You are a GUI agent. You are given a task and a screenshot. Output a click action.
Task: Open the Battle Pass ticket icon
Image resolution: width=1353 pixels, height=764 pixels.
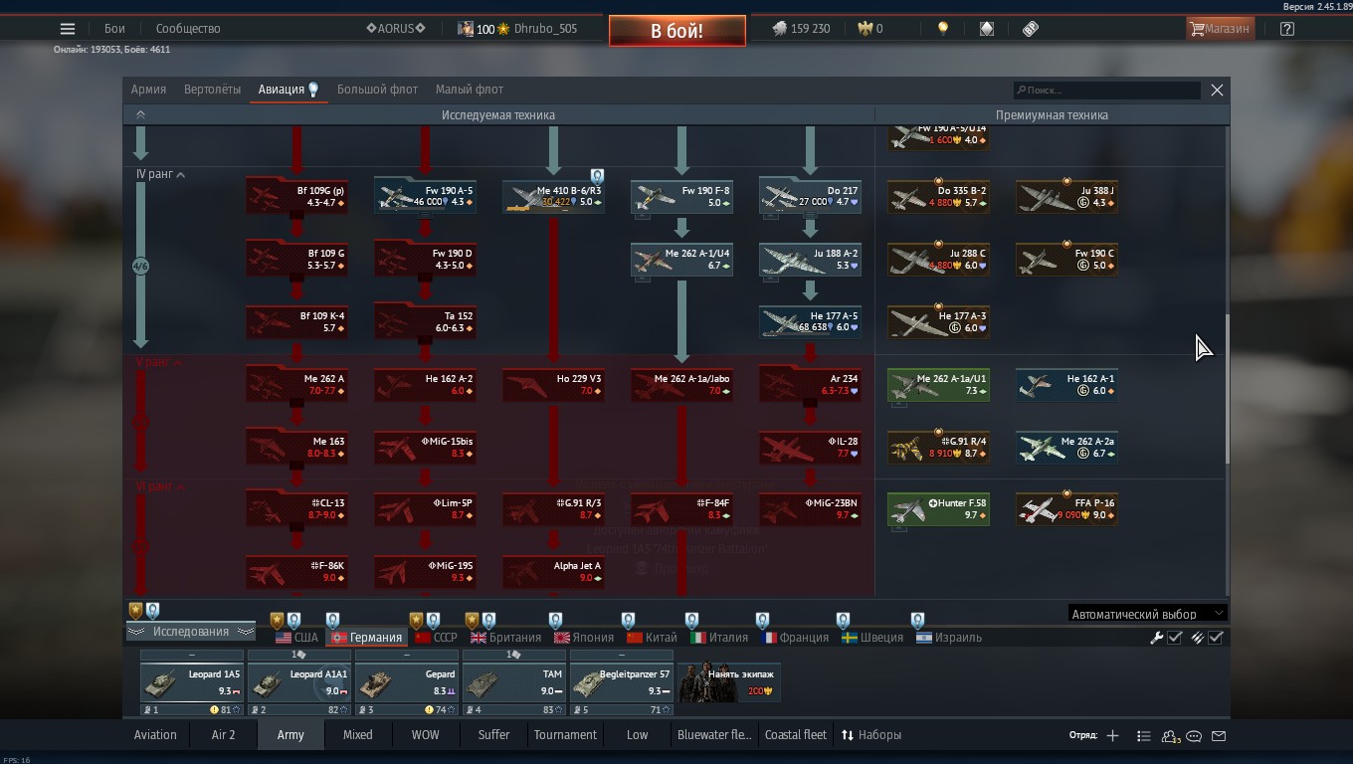[x=1031, y=29]
